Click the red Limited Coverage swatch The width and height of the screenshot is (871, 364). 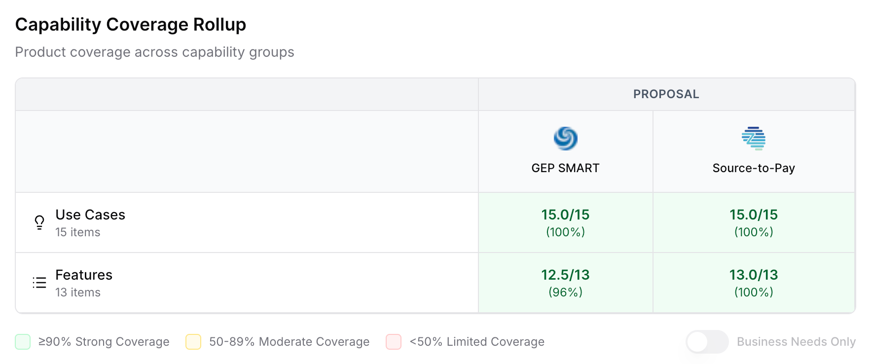click(394, 342)
